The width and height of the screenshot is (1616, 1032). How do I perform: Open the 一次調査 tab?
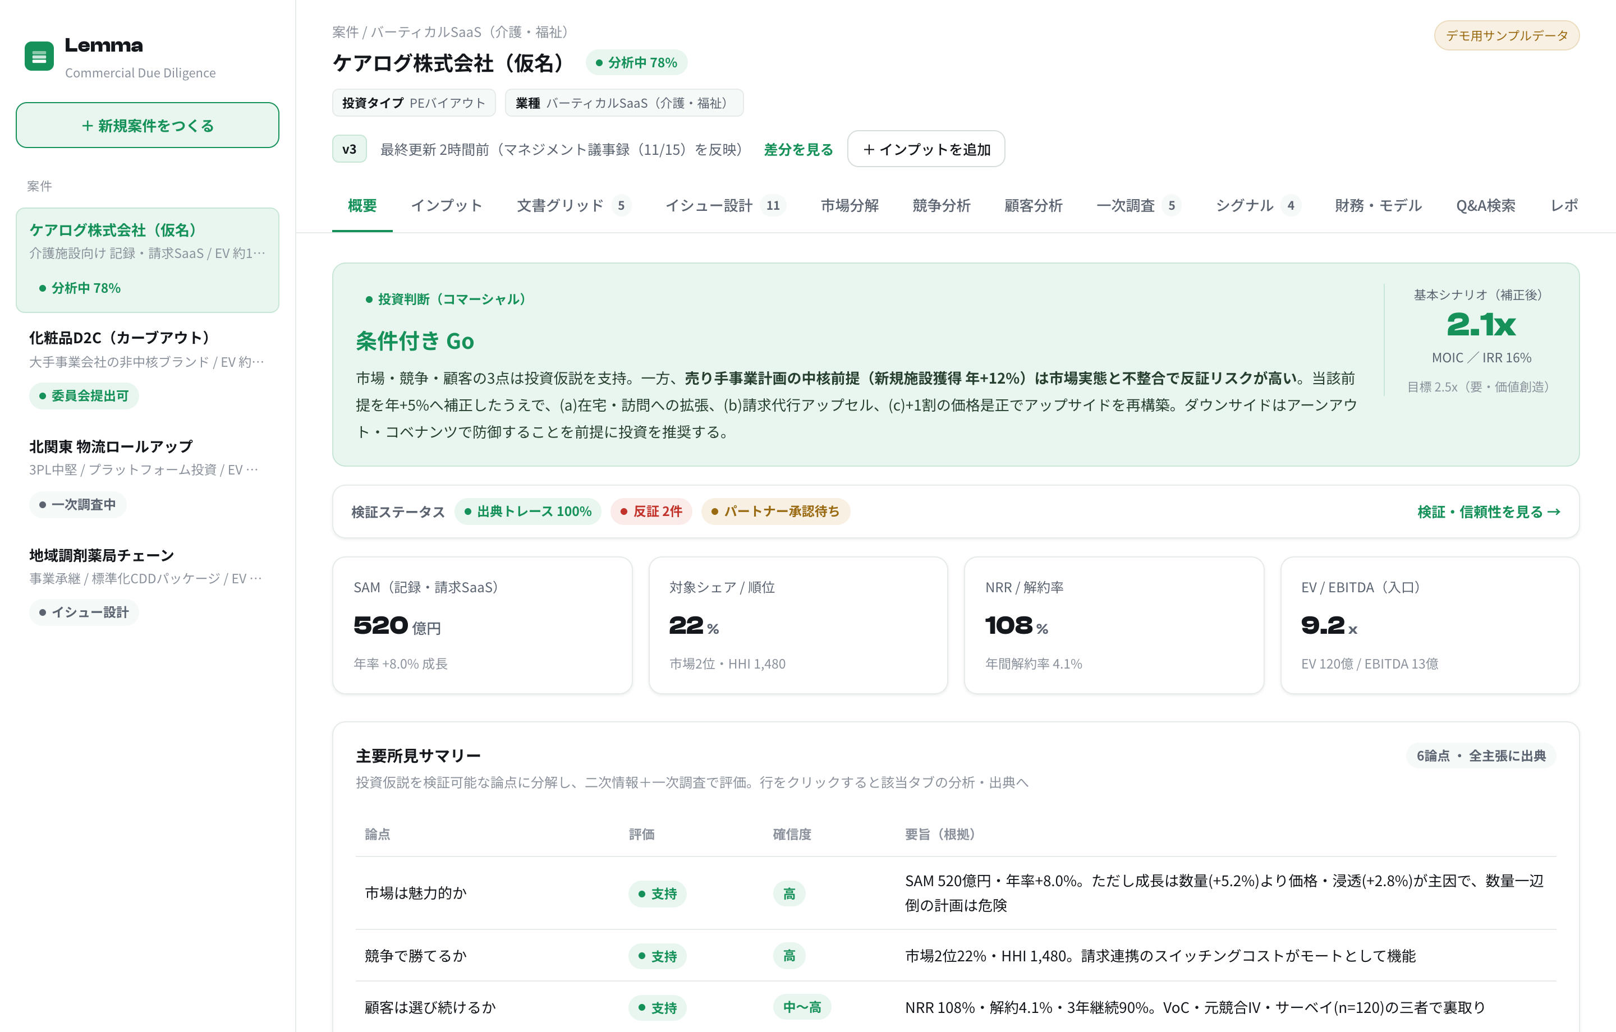[x=1139, y=205]
